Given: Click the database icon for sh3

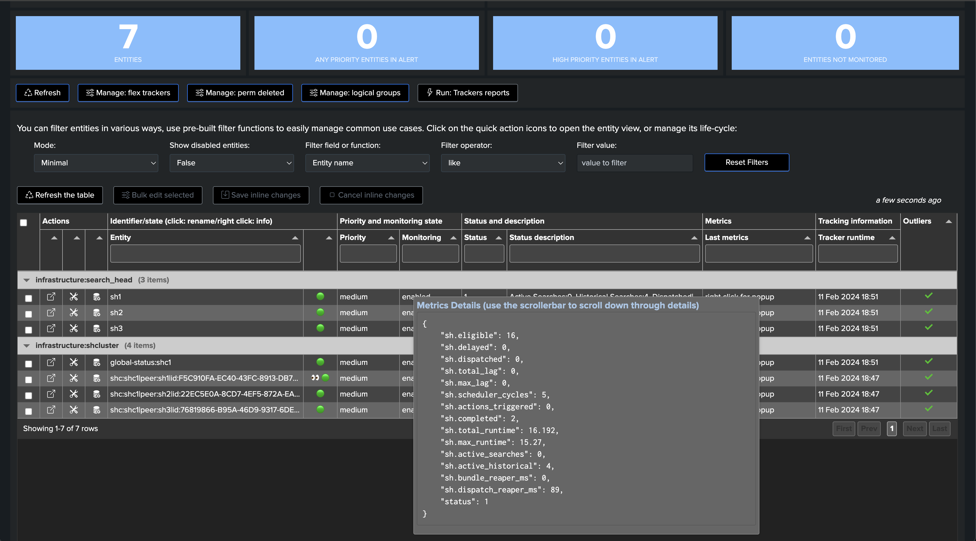Looking at the screenshot, I should [x=97, y=328].
